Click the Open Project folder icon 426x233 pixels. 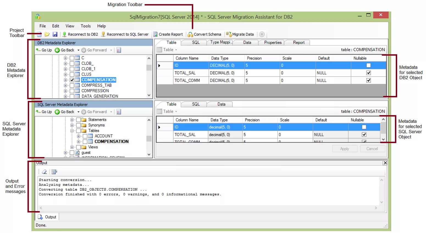point(47,34)
